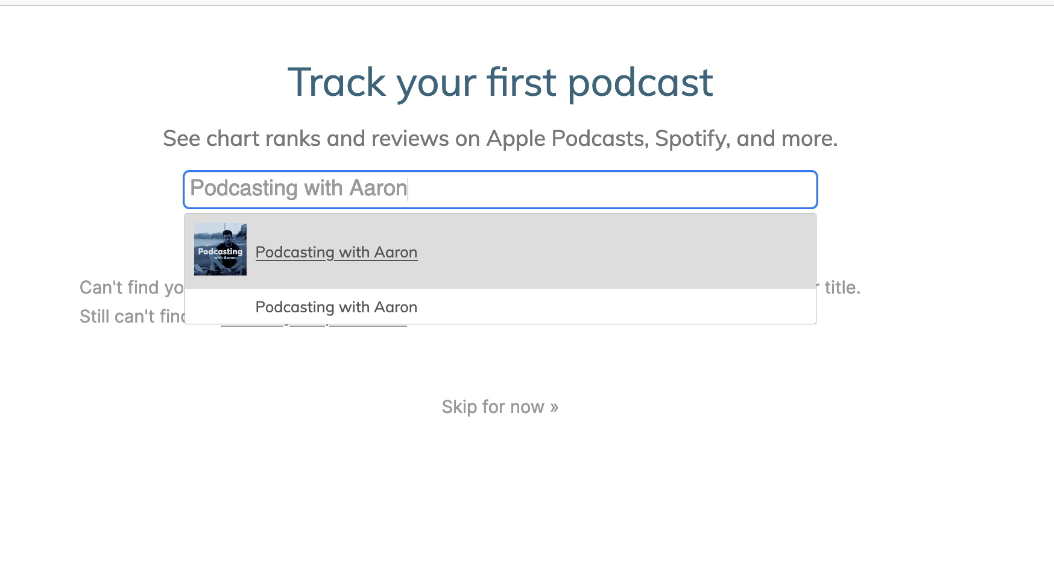The height and width of the screenshot is (586, 1054).
Task: Focus the podcast search input field
Action: 500,189
